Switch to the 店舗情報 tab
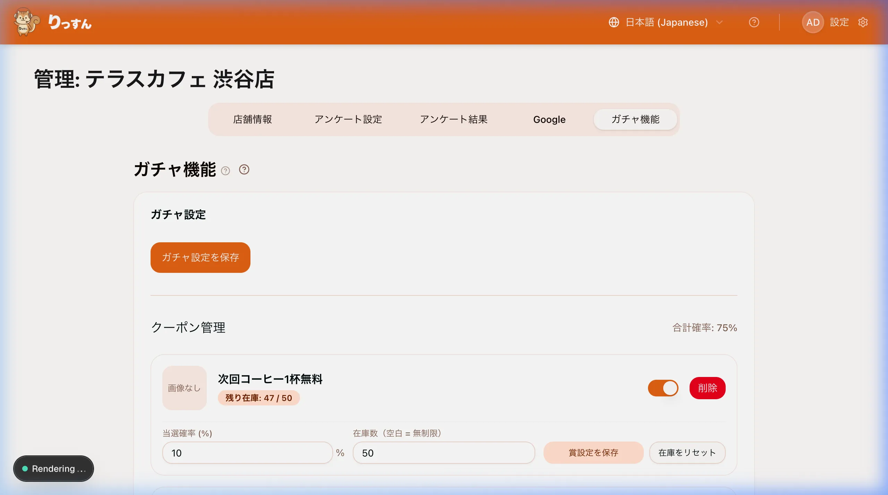Image resolution: width=888 pixels, height=495 pixels. pyautogui.click(x=252, y=119)
